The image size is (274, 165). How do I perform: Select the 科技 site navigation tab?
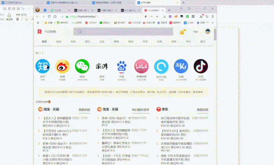tap(73, 41)
